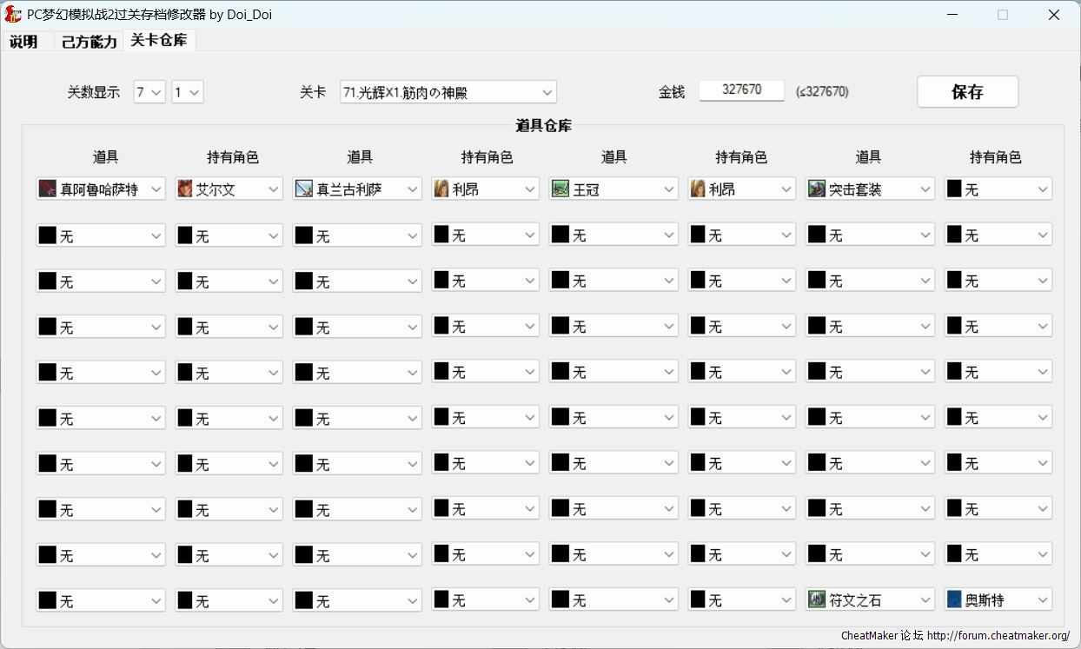The image size is (1081, 649).
Task: Click the 真阿鲁哈萨特 sword item icon
Action: point(48,189)
